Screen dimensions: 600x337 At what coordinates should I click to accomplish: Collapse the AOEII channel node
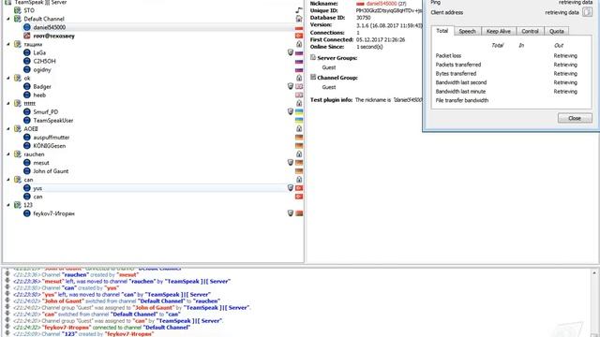click(x=8, y=129)
